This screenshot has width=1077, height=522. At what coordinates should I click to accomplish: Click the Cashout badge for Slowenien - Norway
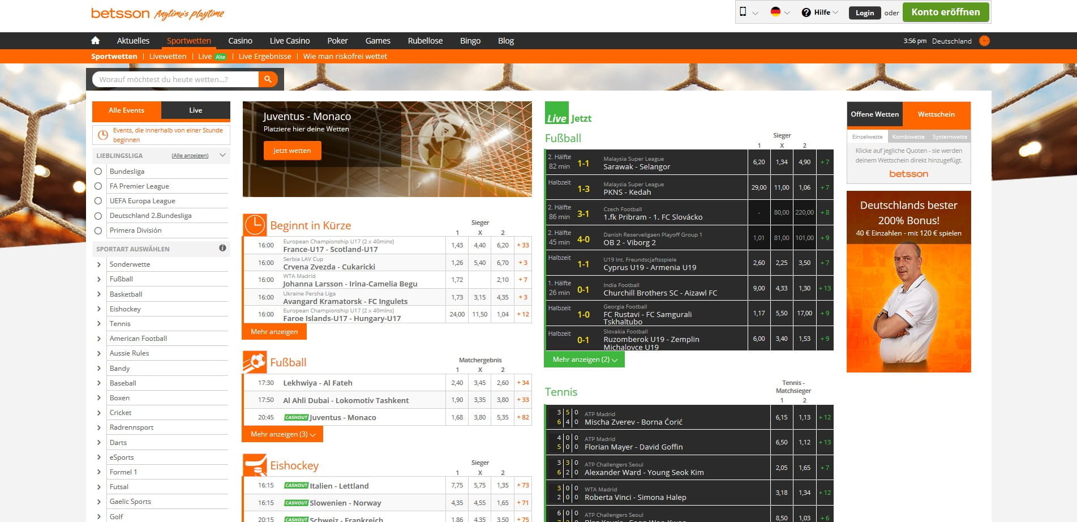coord(296,502)
